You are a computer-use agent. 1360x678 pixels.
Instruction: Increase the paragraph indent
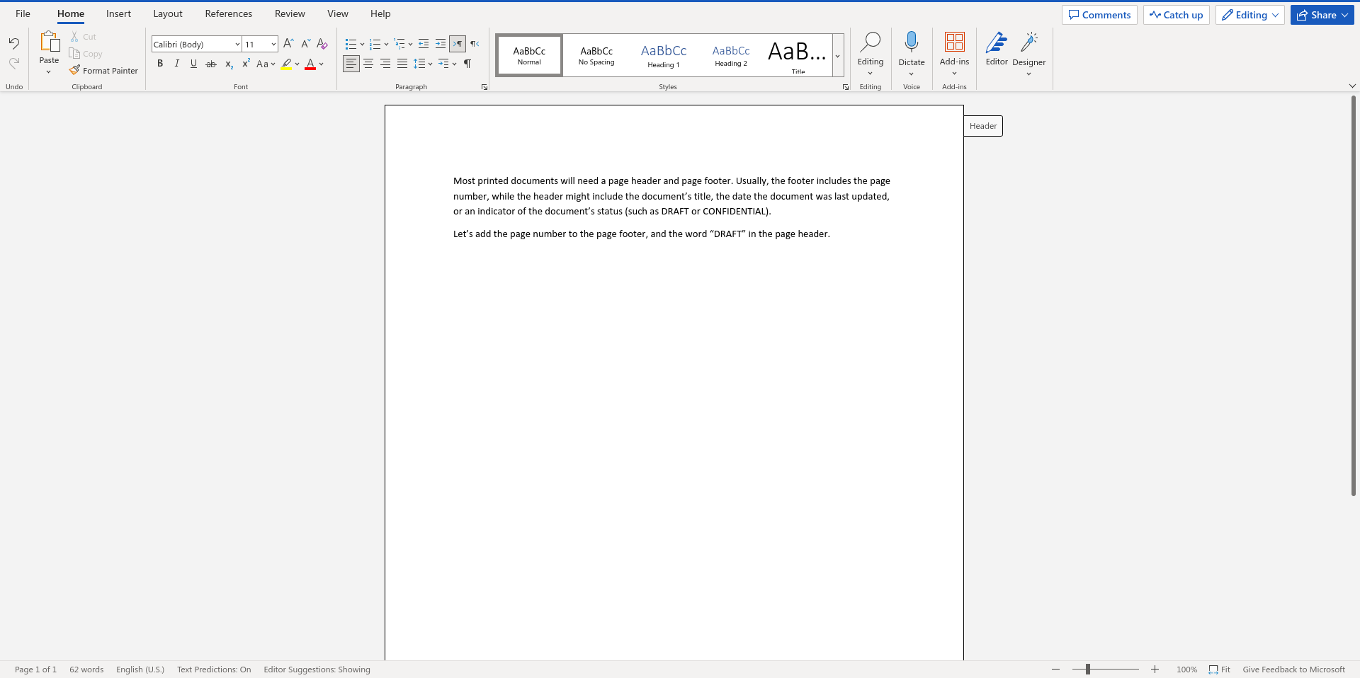(441, 44)
